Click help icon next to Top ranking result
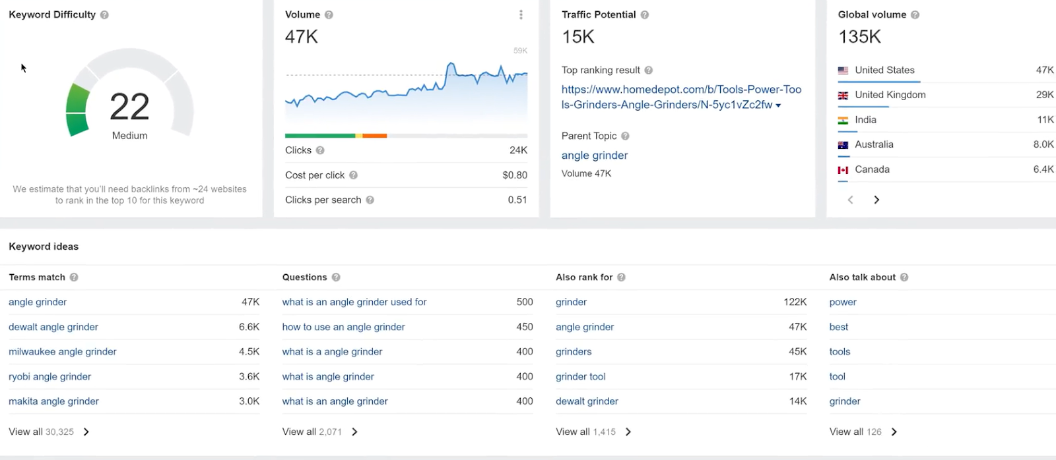Screen dimensions: 1056x460 tap(649, 70)
